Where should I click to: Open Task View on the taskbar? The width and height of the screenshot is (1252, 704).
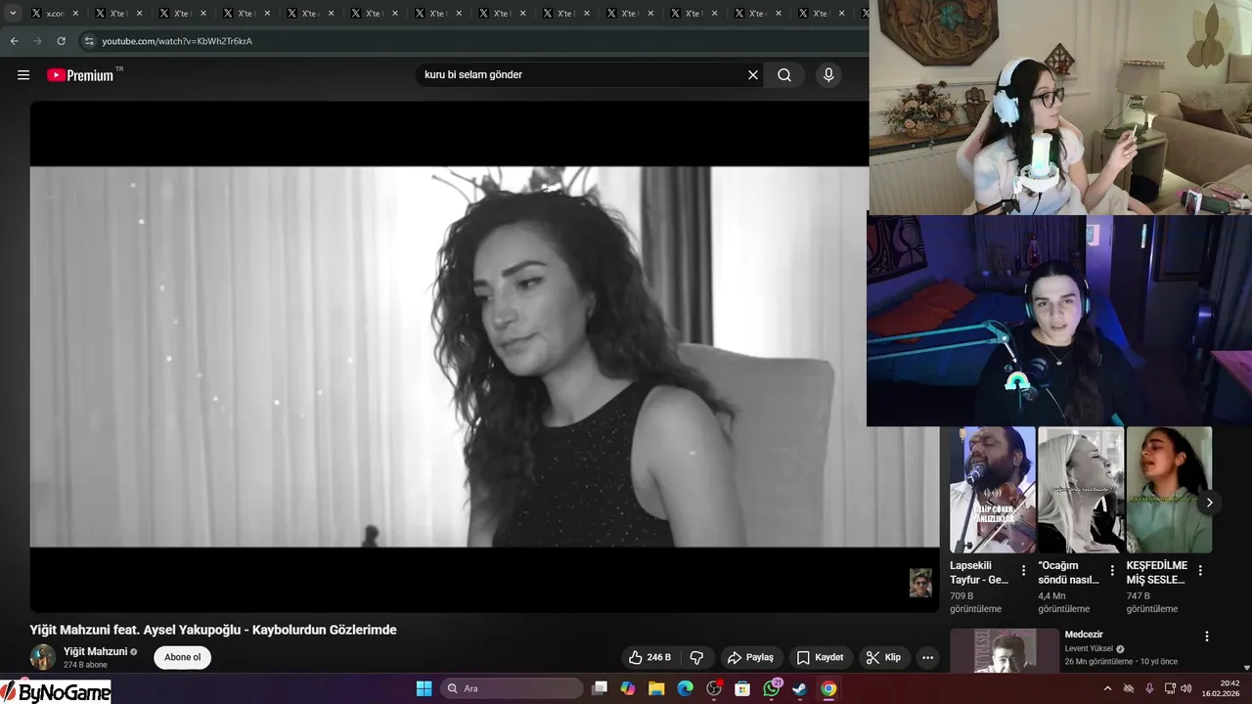[600, 688]
